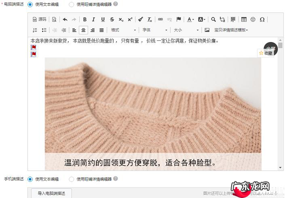The height and width of the screenshot is (198, 285).
Task: Apply superscript formatting
Action: coord(130,19)
